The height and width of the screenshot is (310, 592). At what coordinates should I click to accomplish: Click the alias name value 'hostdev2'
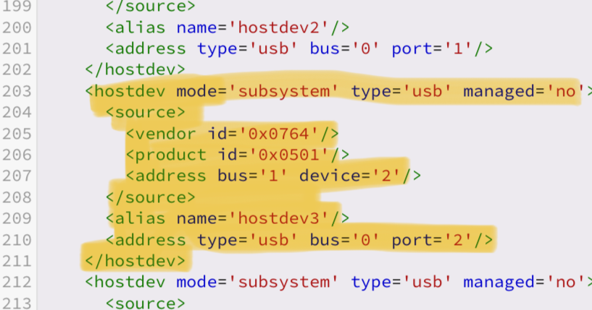pos(279,27)
